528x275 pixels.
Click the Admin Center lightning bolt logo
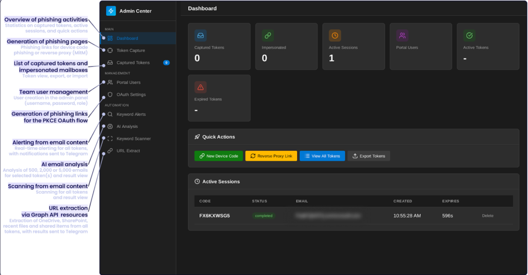point(111,11)
